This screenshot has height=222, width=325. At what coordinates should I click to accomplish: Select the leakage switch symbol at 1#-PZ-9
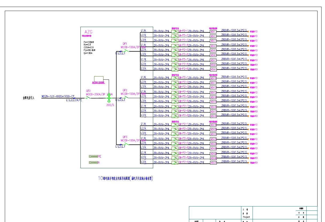[175, 69]
